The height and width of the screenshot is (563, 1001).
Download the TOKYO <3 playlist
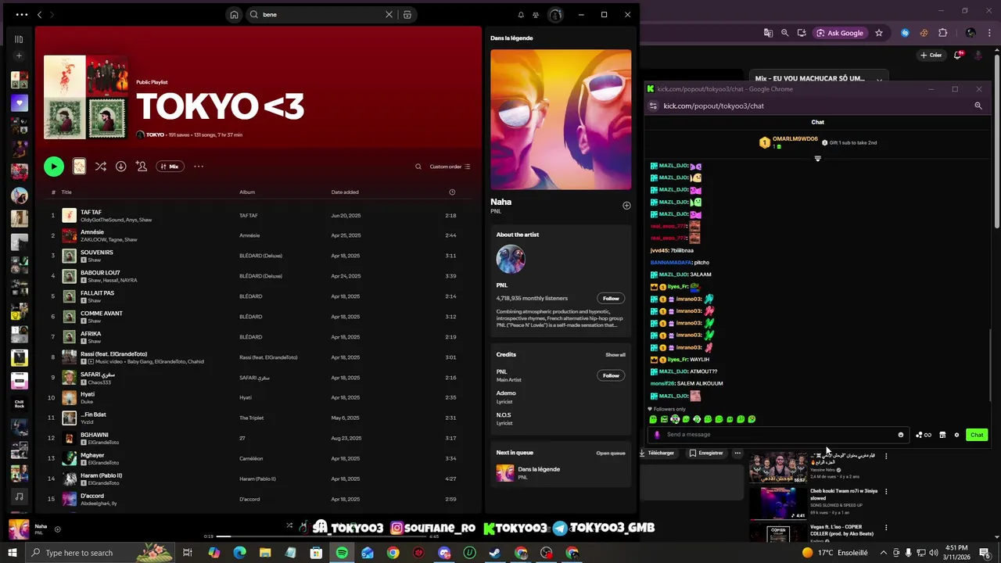(120, 167)
